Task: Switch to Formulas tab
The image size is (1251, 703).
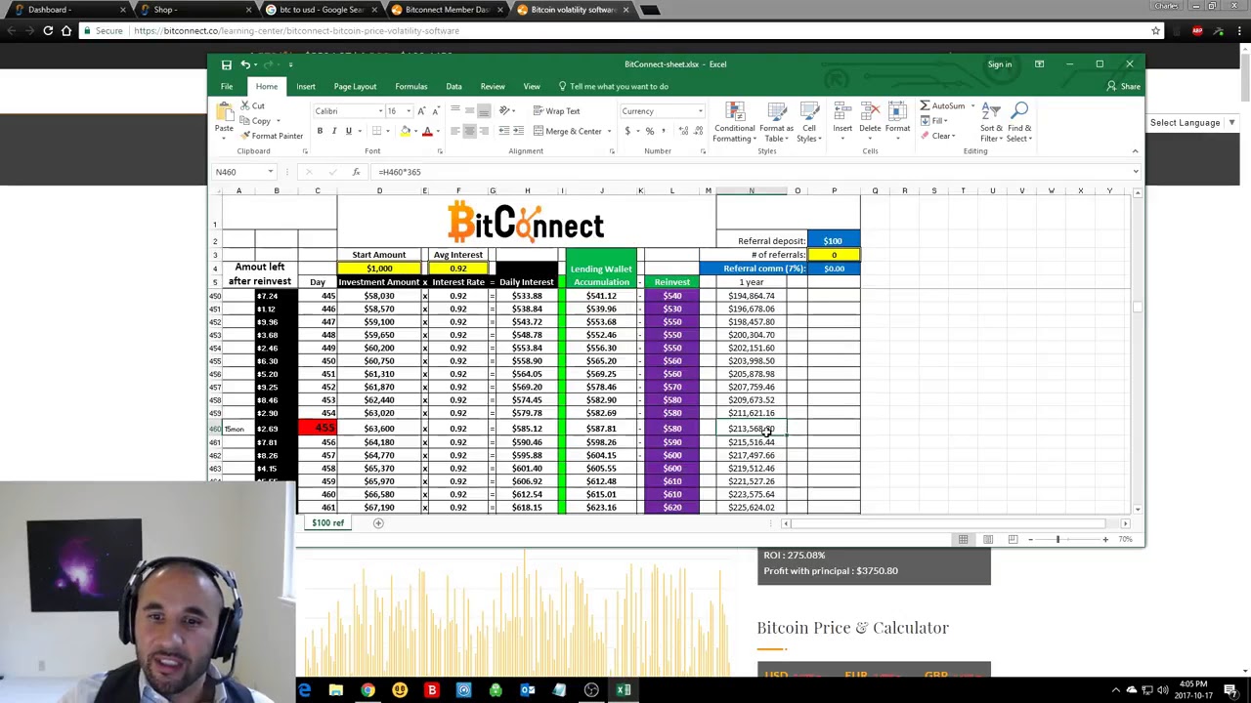Action: 411,86
